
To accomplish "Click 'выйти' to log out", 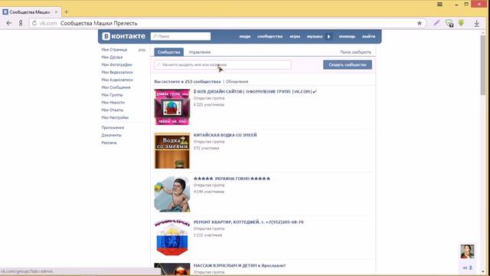I will pos(368,36).
